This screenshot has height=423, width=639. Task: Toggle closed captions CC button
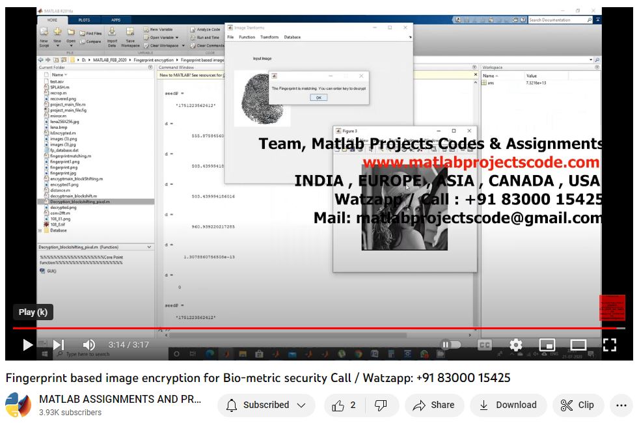485,345
